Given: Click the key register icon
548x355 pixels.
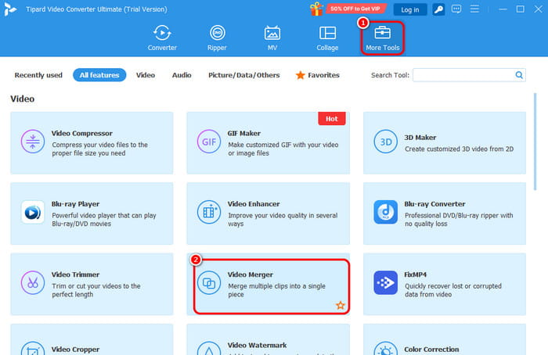Looking at the screenshot, I should click(x=438, y=9).
